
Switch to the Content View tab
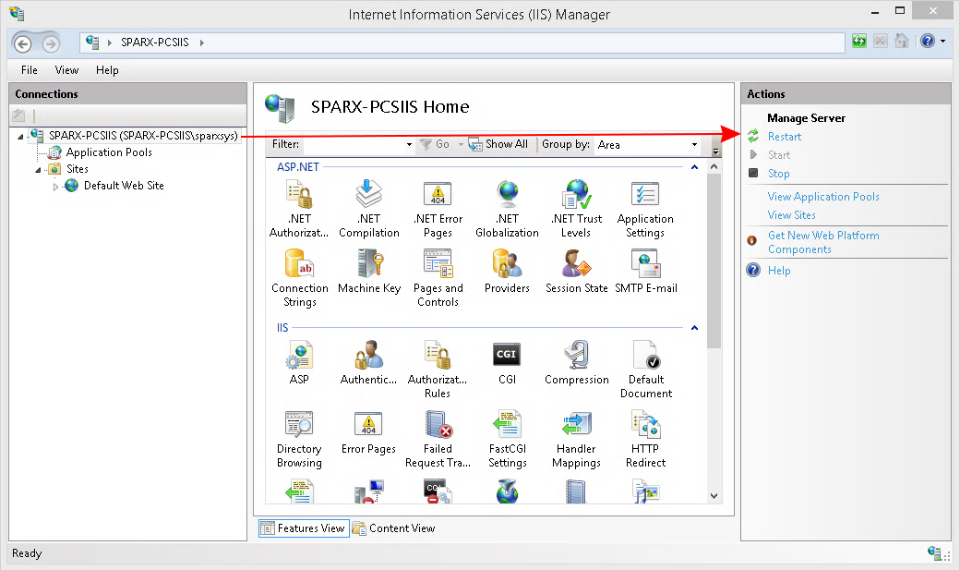(x=394, y=528)
